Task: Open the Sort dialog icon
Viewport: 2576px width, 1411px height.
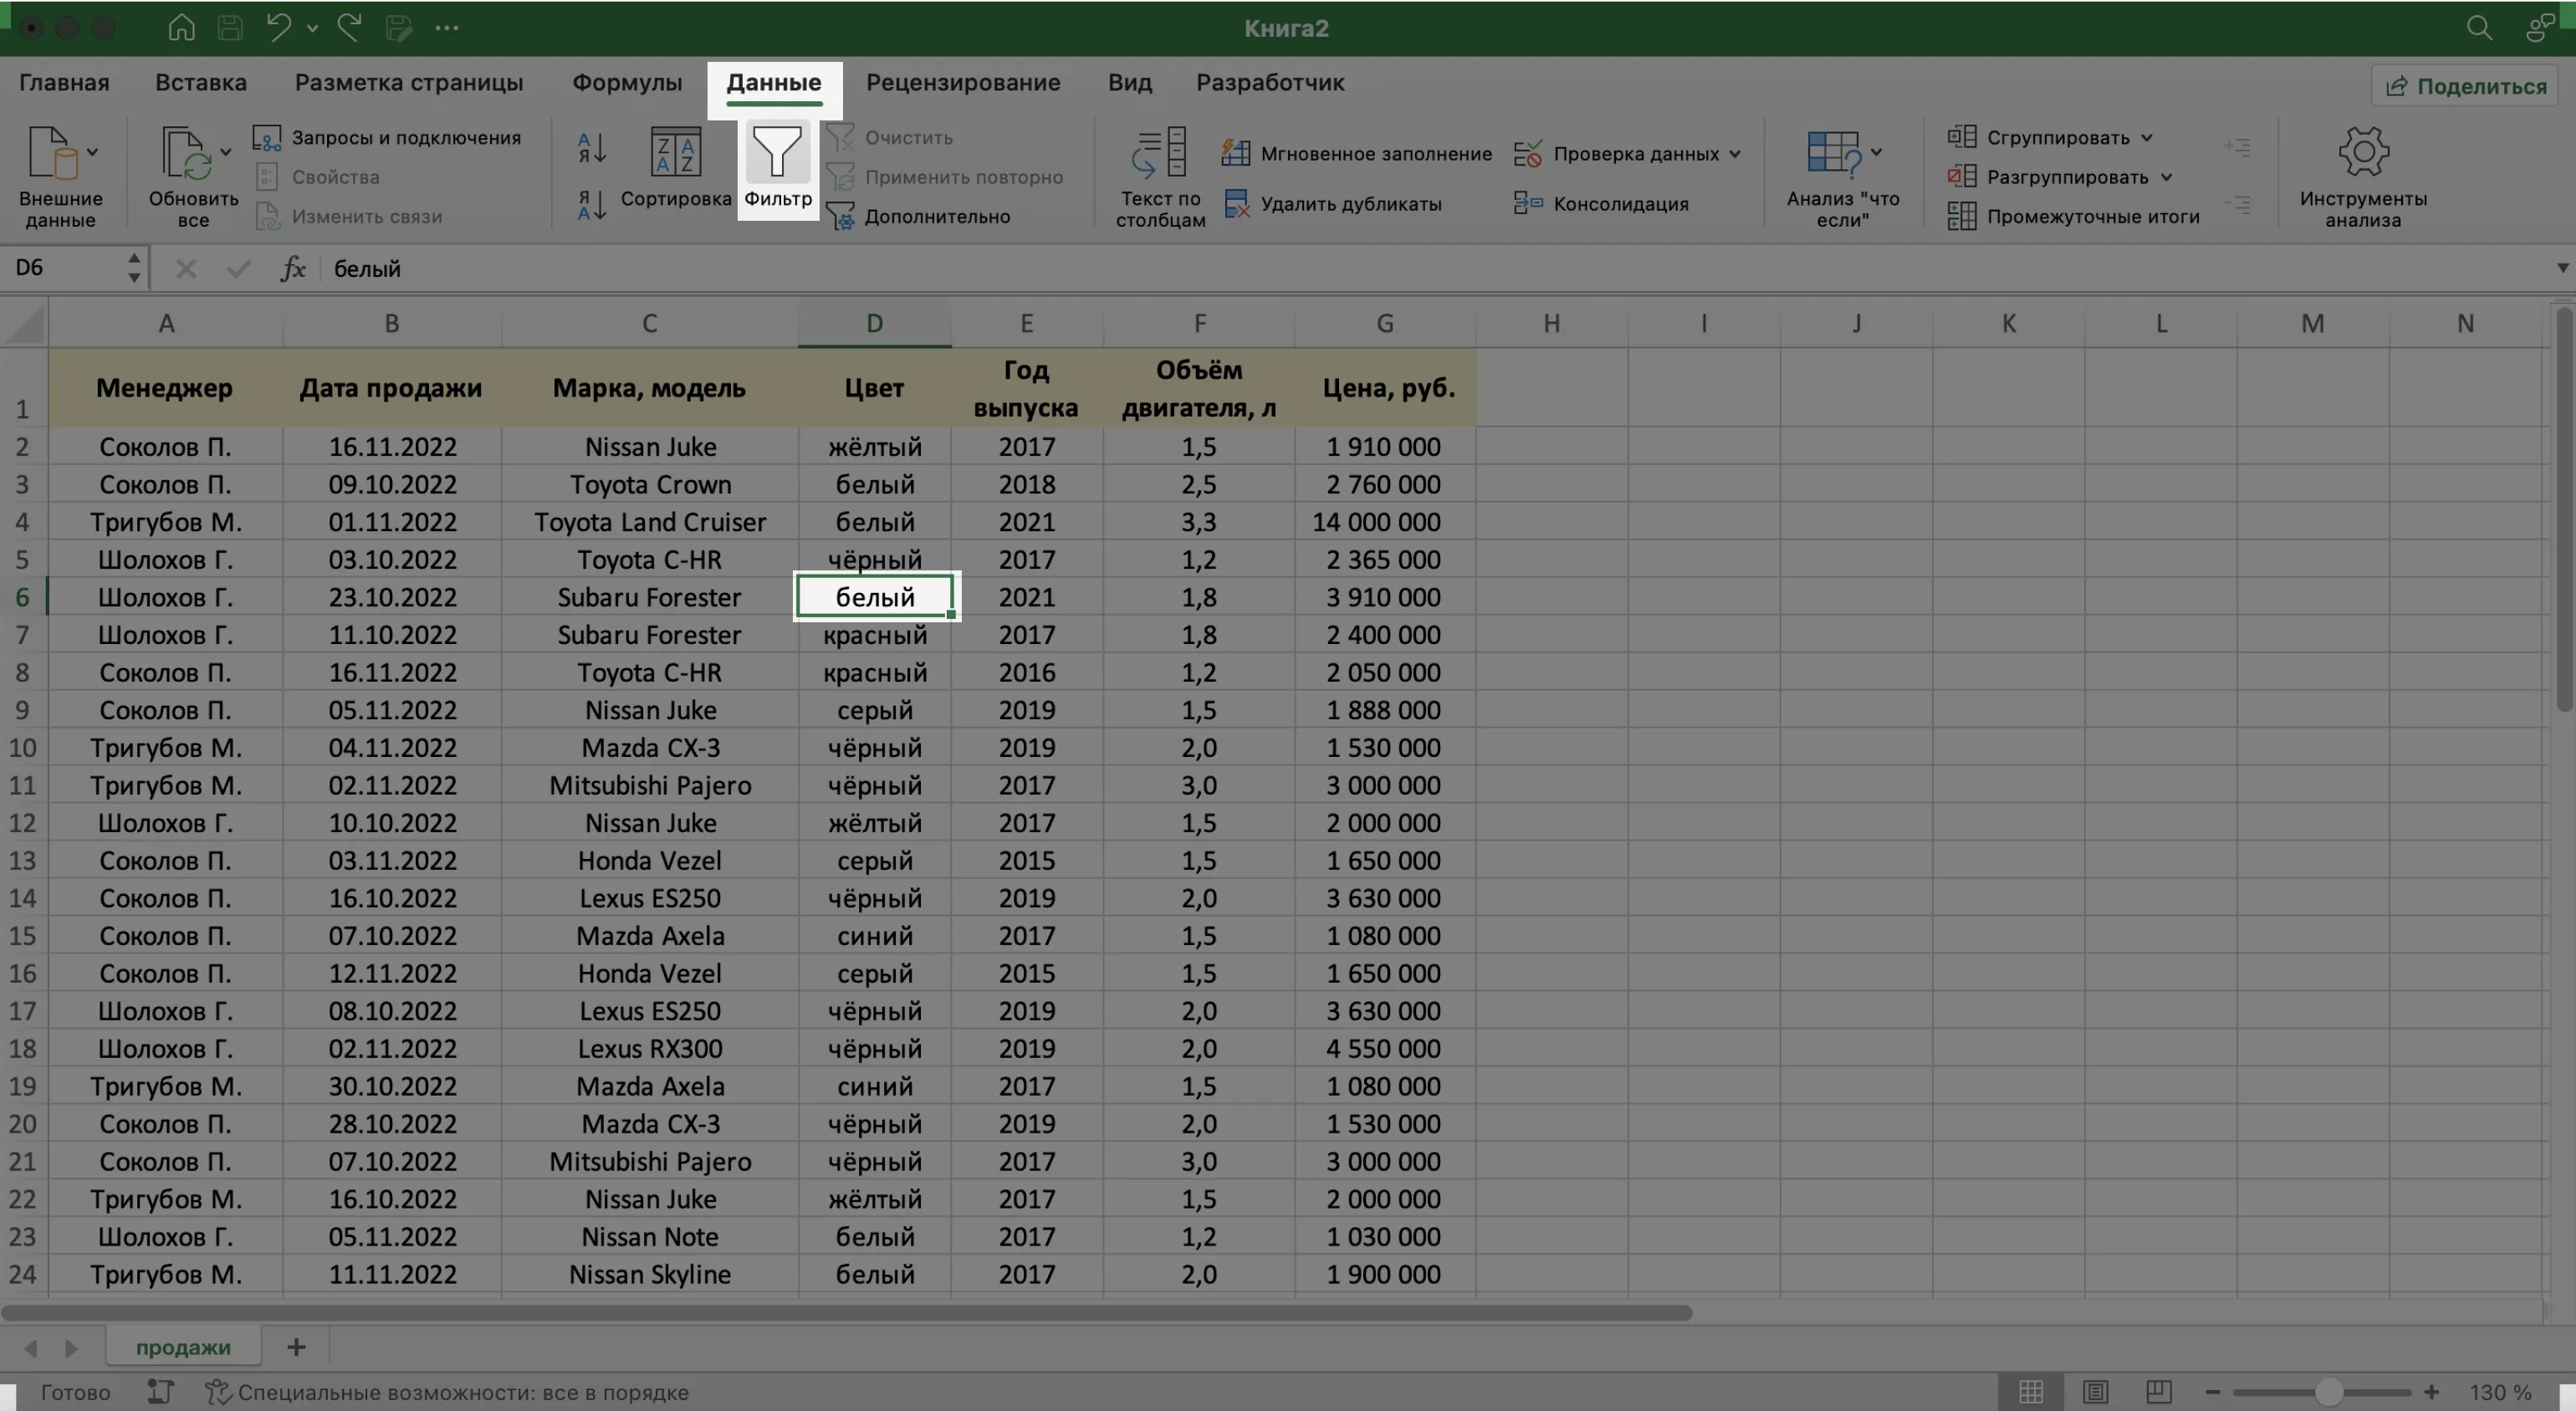Action: (x=675, y=153)
